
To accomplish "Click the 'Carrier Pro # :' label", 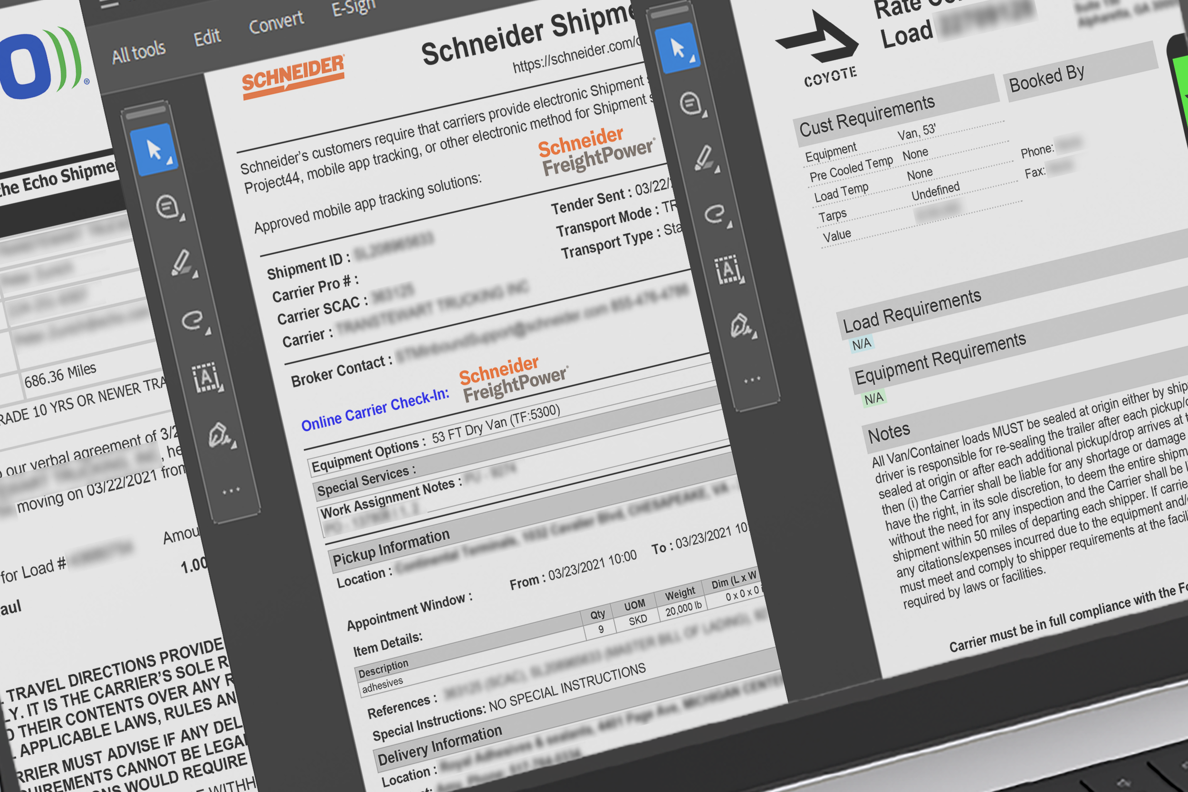I will pyautogui.click(x=315, y=289).
